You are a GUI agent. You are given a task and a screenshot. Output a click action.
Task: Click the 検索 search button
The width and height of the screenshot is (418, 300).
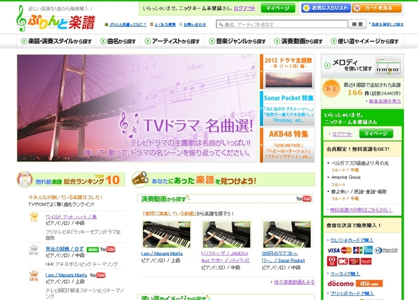[357, 24]
